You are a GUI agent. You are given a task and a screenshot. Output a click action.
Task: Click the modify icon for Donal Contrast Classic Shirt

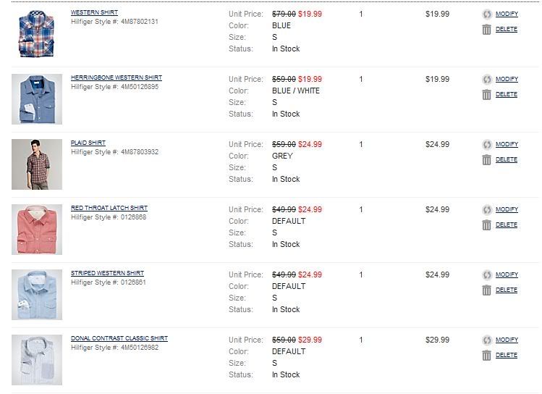[x=487, y=340]
